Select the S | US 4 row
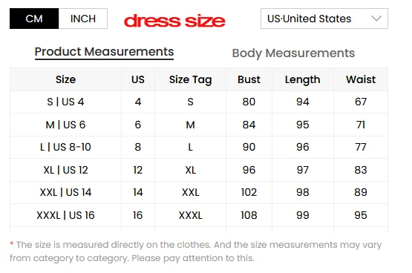 click(199, 102)
